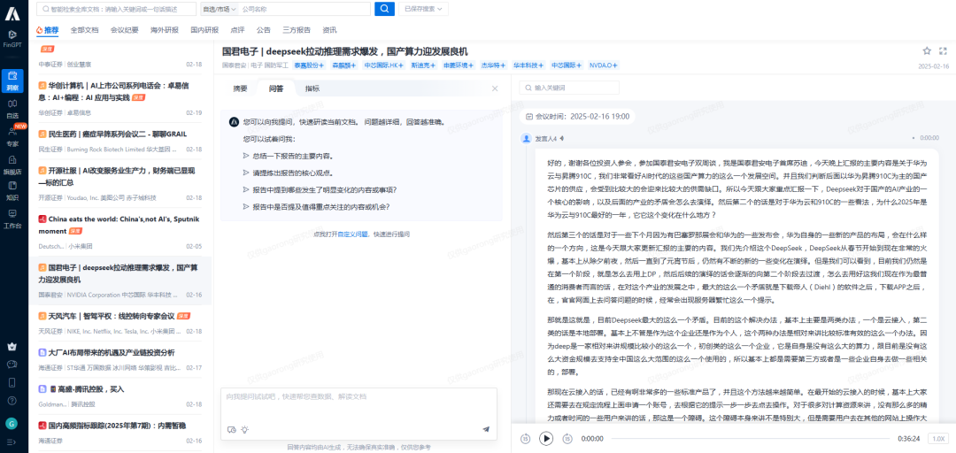Skip audio forward 15 seconds
Viewport: 956px width, 453px height.
pyautogui.click(x=567, y=438)
